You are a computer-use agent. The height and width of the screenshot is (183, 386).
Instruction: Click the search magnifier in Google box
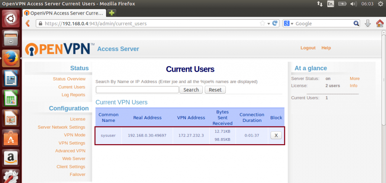(x=356, y=23)
